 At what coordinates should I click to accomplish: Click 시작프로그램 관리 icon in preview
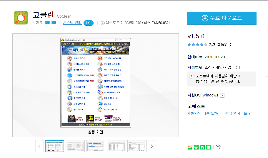70,81
